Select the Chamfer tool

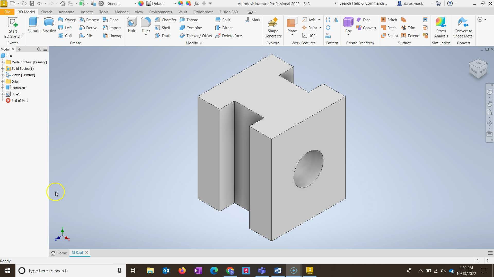[166, 20]
